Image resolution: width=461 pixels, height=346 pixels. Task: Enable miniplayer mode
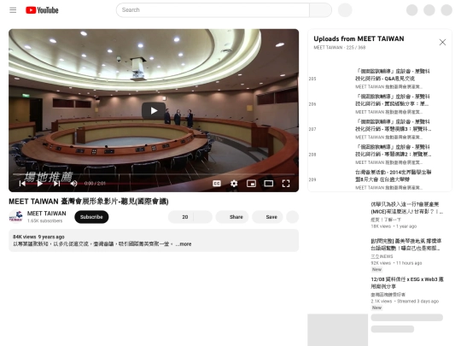coord(251,184)
